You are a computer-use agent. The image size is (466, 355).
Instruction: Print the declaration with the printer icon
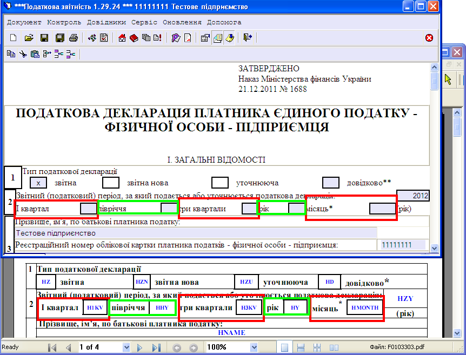[x=74, y=38]
